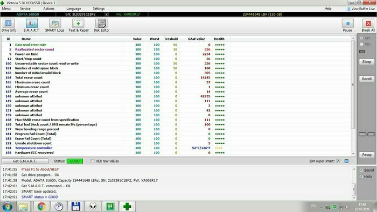
Task: Disable the Hints checkbox
Action: [x=361, y=176]
